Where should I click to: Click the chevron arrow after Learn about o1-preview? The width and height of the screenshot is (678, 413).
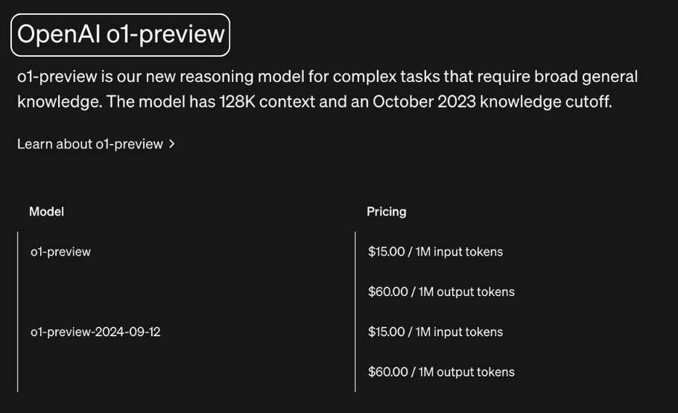[x=171, y=144]
